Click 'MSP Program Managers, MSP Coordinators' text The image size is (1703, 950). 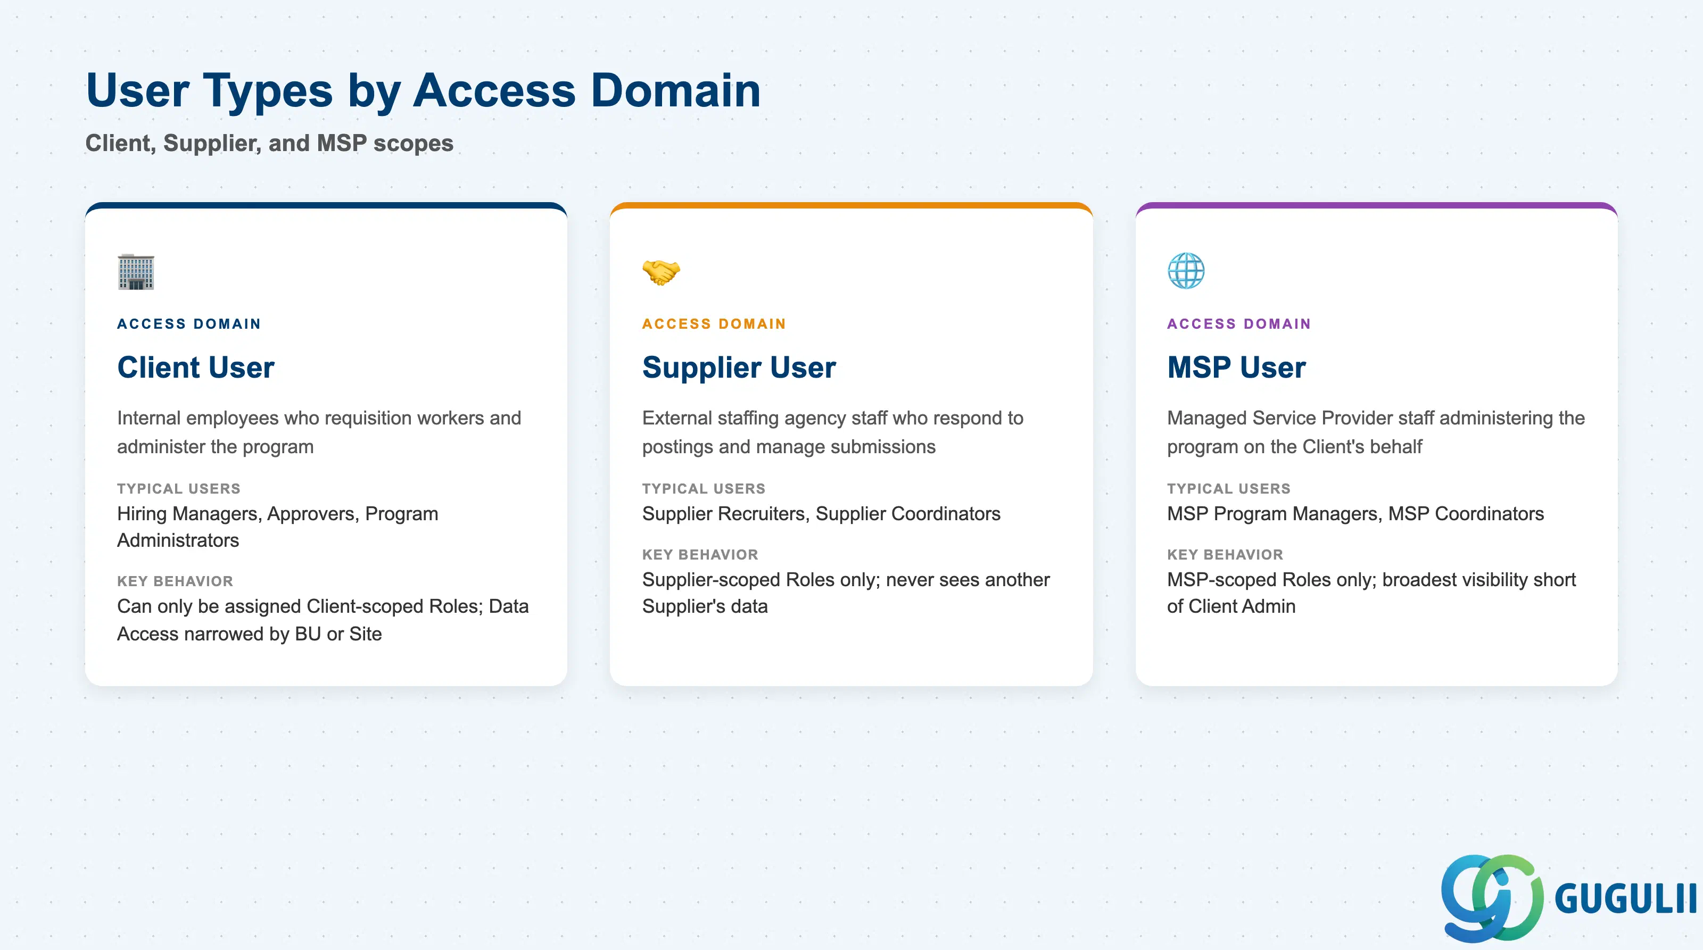coord(1355,514)
